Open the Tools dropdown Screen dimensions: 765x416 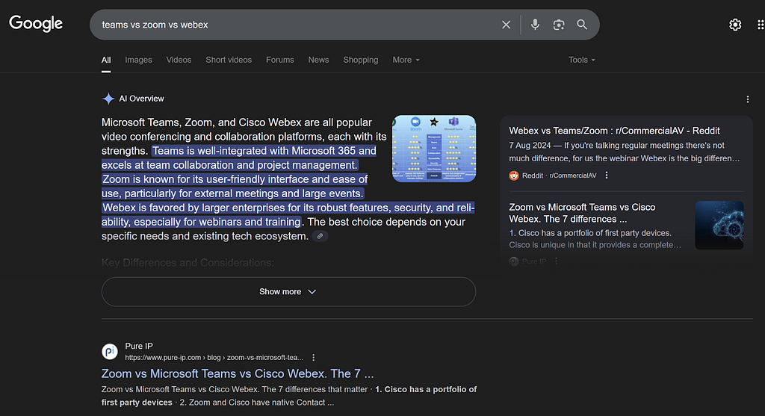581,60
